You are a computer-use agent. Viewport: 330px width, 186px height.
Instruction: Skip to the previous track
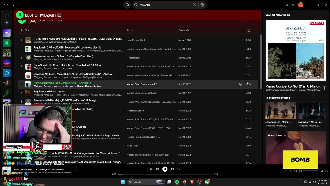coord(158,169)
